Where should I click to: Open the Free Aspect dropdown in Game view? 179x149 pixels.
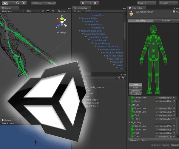pyautogui.click(x=14, y=123)
